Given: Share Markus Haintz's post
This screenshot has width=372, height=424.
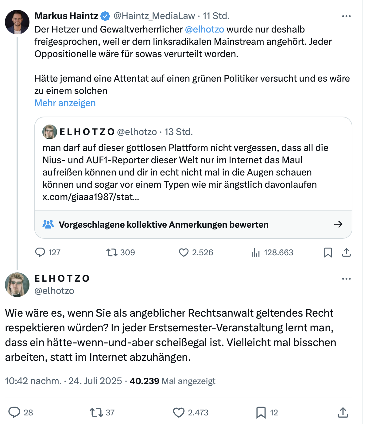Looking at the screenshot, I should pyautogui.click(x=346, y=252).
